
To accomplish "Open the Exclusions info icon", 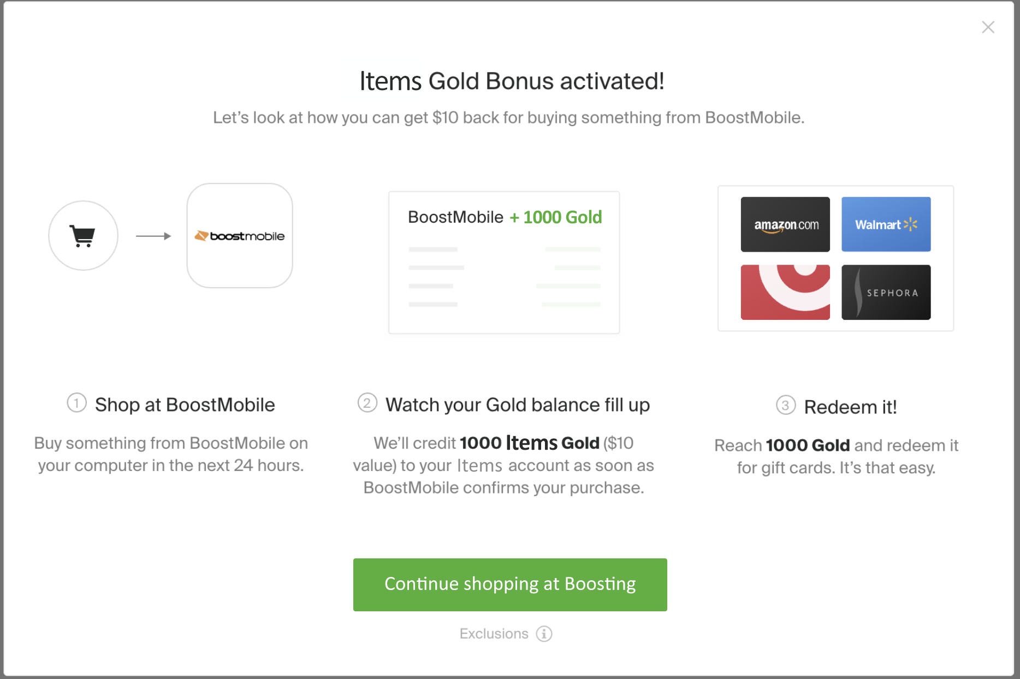I will tap(544, 634).
